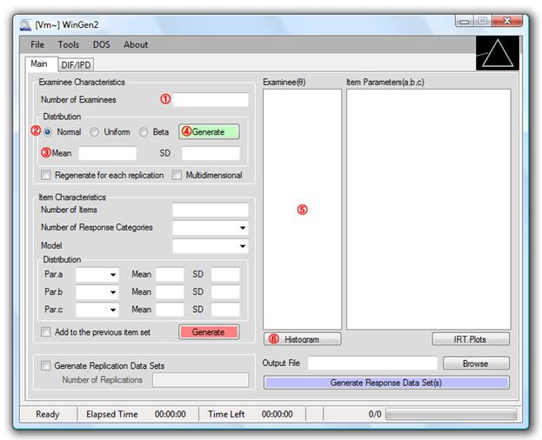542x440 pixels.
Task: Click the Histogram button
Action: tap(302, 339)
